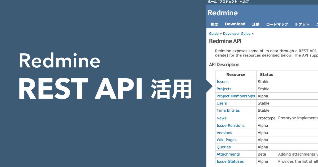The image size is (318, 167).
Task: Click the Time Entries link
Action: pos(228,111)
